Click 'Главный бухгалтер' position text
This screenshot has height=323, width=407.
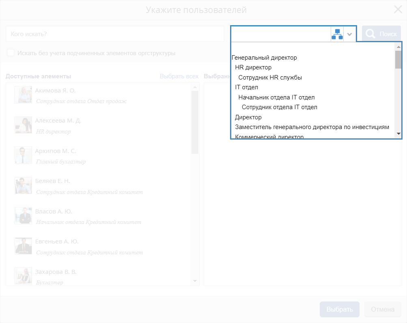pyautogui.click(x=61, y=162)
